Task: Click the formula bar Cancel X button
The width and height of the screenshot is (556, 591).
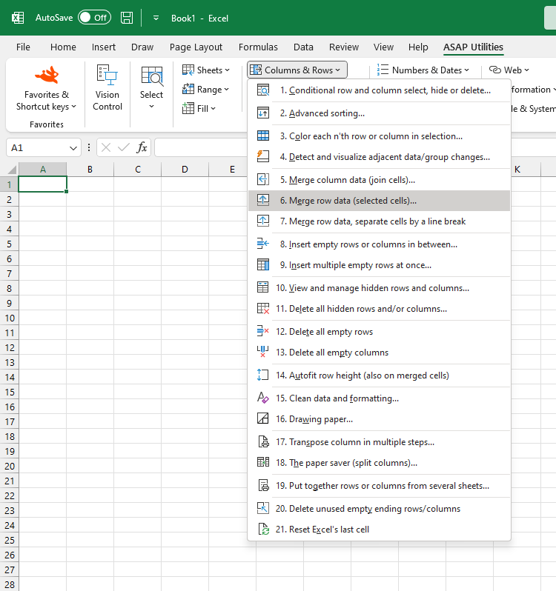Action: [x=106, y=147]
